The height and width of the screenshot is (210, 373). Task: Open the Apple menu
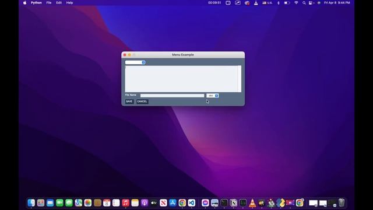[24, 2]
